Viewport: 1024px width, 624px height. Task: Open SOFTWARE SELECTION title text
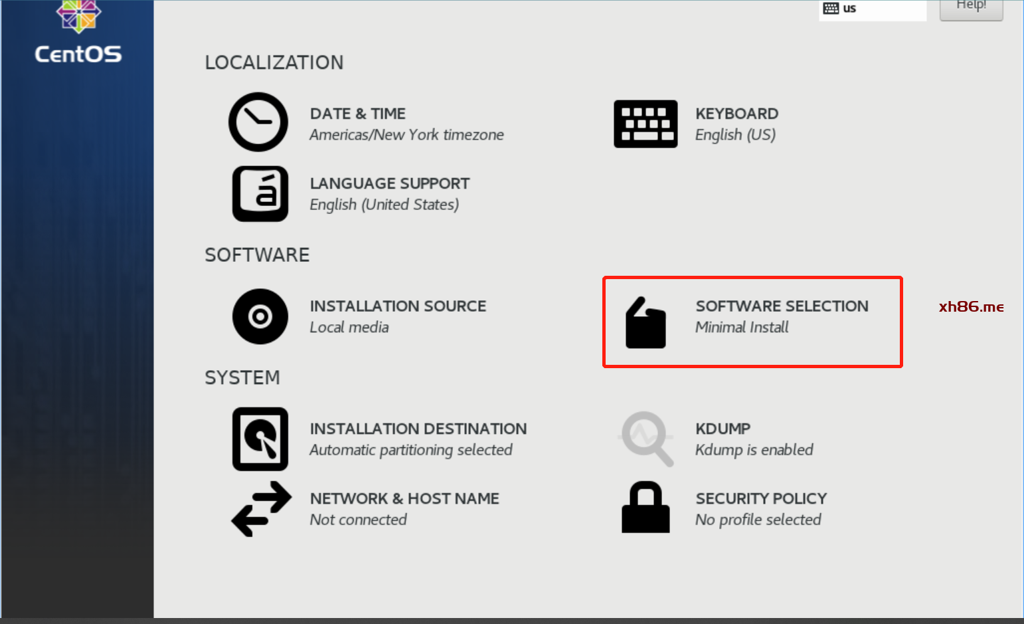click(x=782, y=306)
